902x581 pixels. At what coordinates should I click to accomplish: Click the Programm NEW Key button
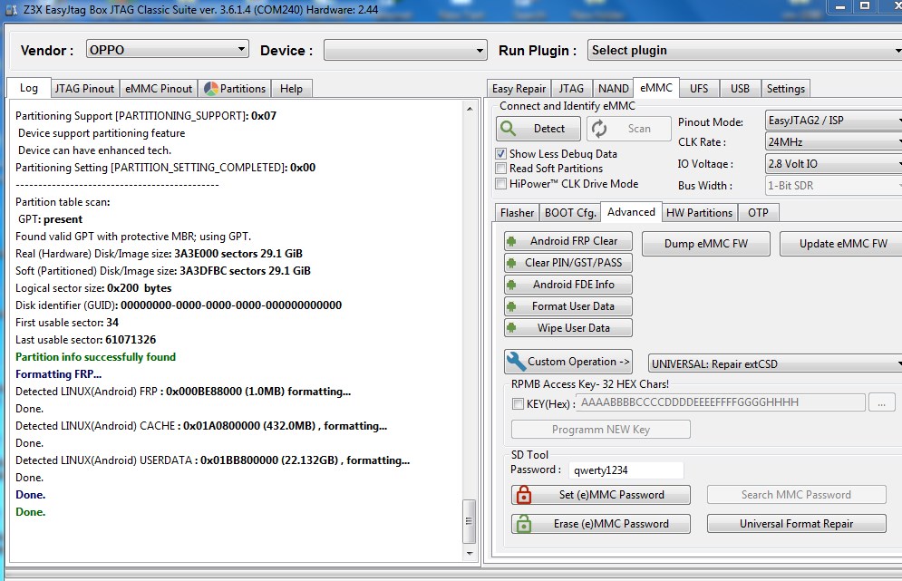tap(600, 429)
